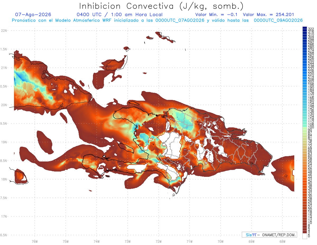Screen dimensions: 317x245
Task: Click the "73W" longitude label
Action: point(128,241)
